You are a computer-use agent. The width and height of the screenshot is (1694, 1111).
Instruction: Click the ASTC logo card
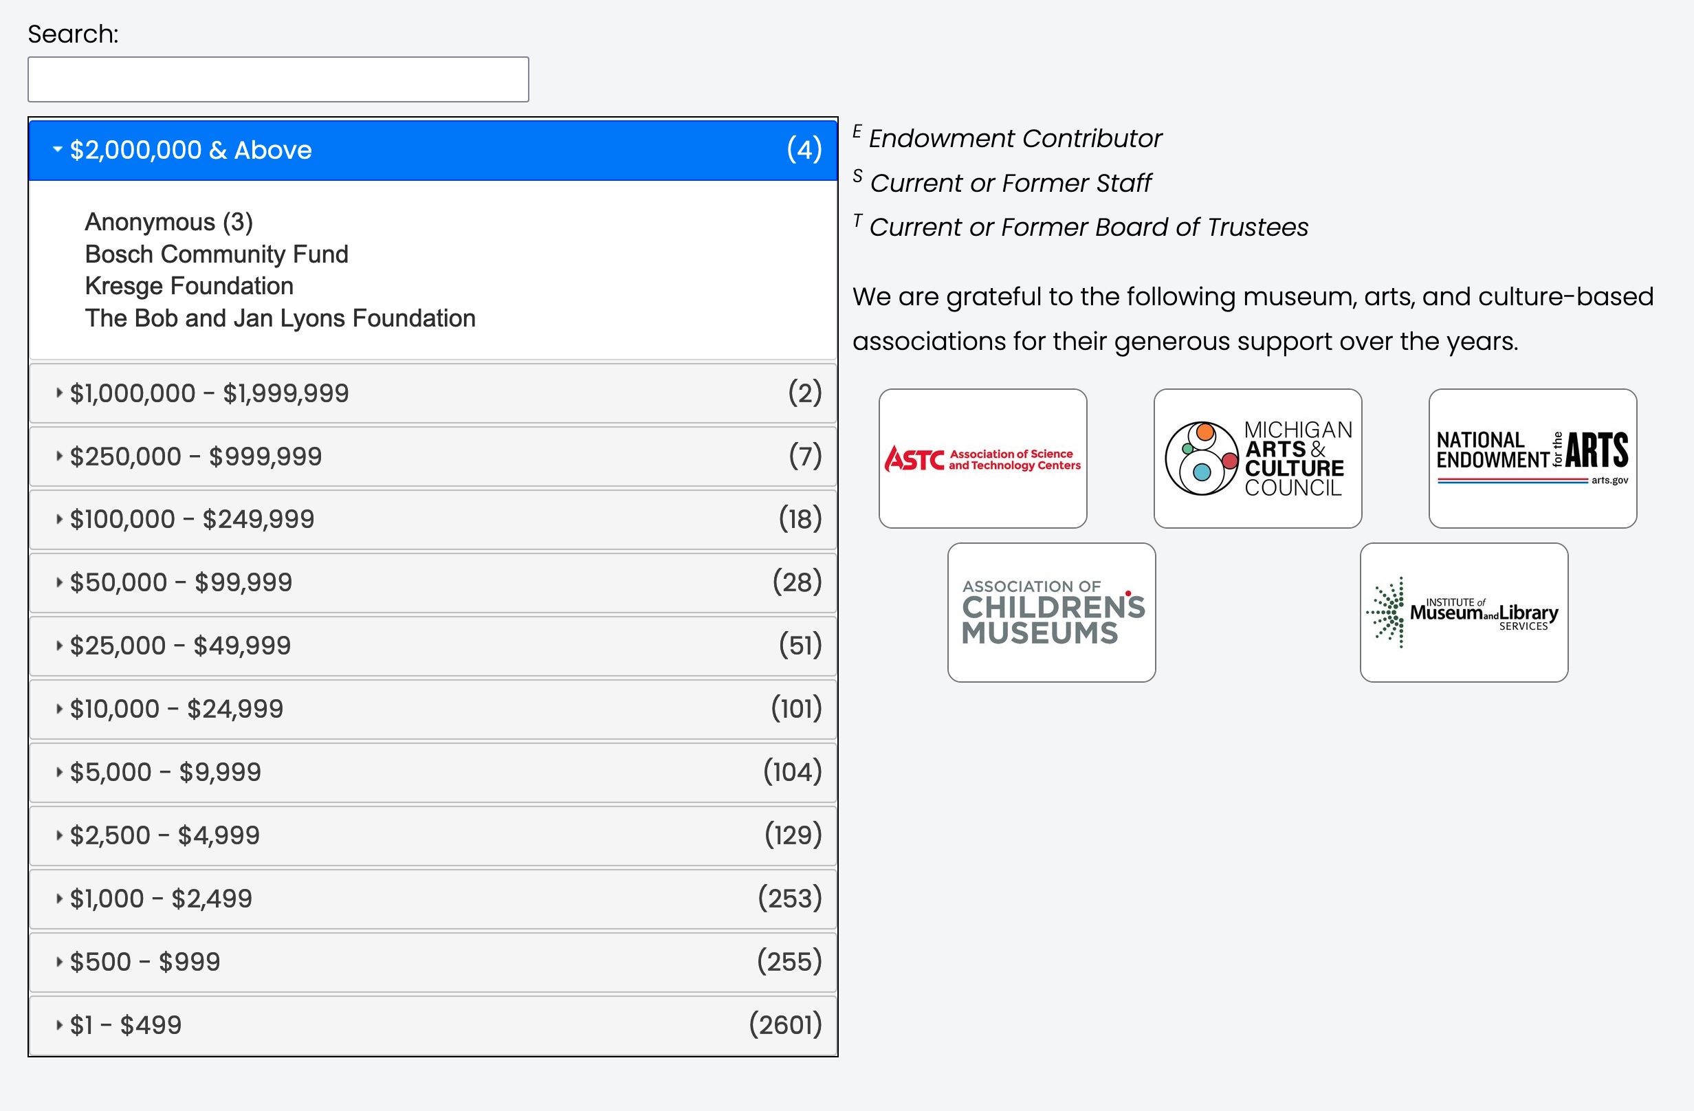pos(983,459)
